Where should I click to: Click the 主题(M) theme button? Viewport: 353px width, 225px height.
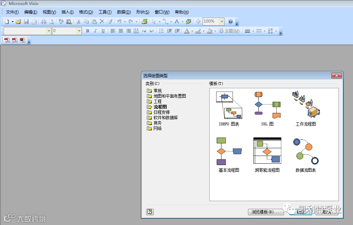229,31
